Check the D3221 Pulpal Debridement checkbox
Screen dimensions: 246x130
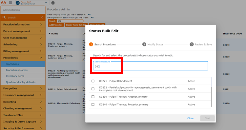[x=93, y=81]
